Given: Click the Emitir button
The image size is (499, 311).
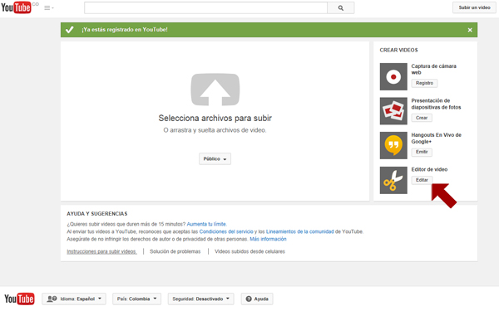Looking at the screenshot, I should click(x=422, y=152).
